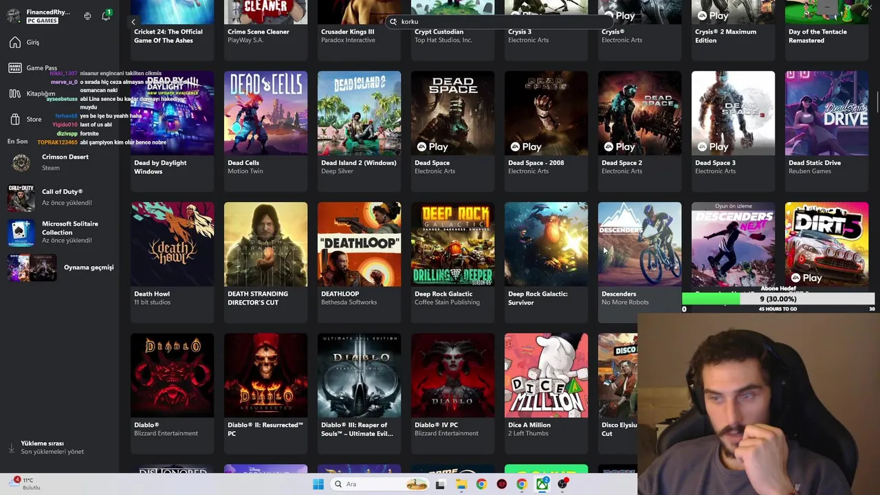The height and width of the screenshot is (495, 880).
Task: Click the search magnifier icon
Action: (x=393, y=21)
